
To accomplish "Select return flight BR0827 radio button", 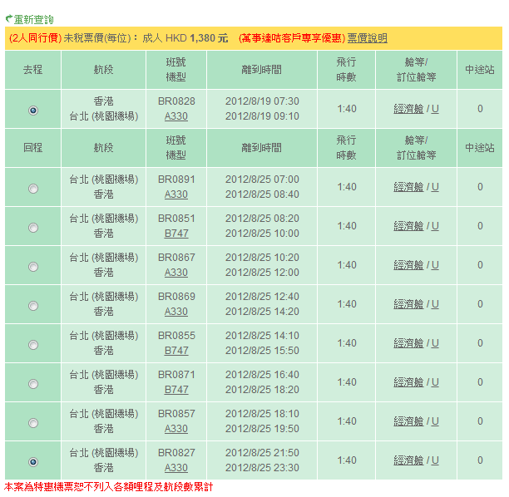I will pyautogui.click(x=33, y=462).
